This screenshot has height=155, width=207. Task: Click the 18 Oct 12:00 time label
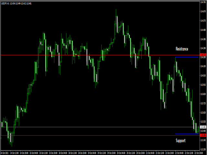(x=72, y=153)
